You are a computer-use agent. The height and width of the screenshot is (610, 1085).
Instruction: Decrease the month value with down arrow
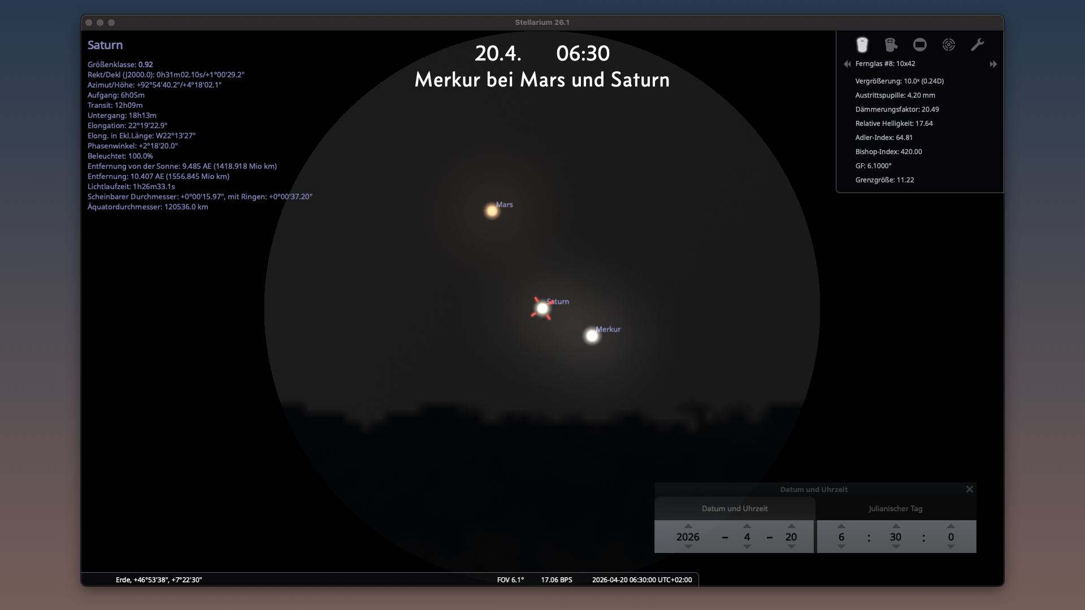click(x=747, y=547)
